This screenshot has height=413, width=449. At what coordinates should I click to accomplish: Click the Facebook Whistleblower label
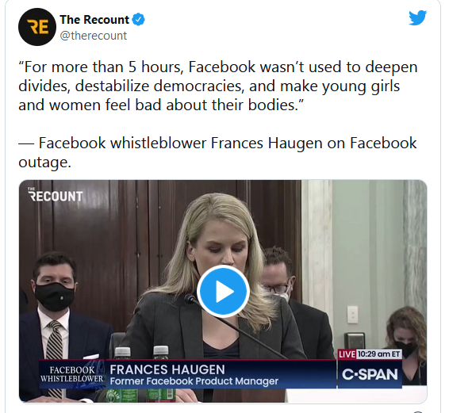pos(72,374)
